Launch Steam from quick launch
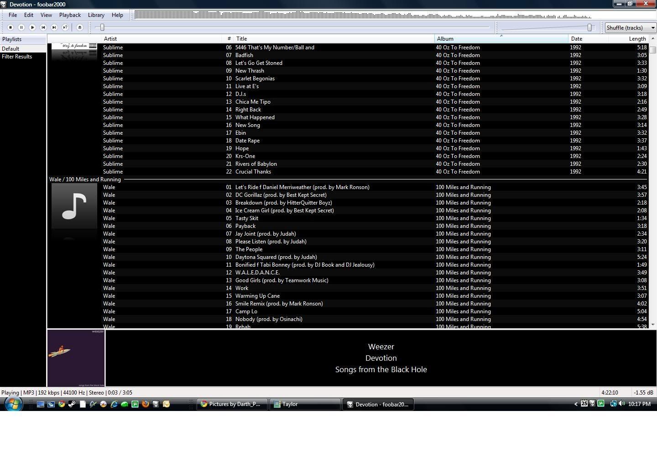657x474 pixels. point(72,404)
